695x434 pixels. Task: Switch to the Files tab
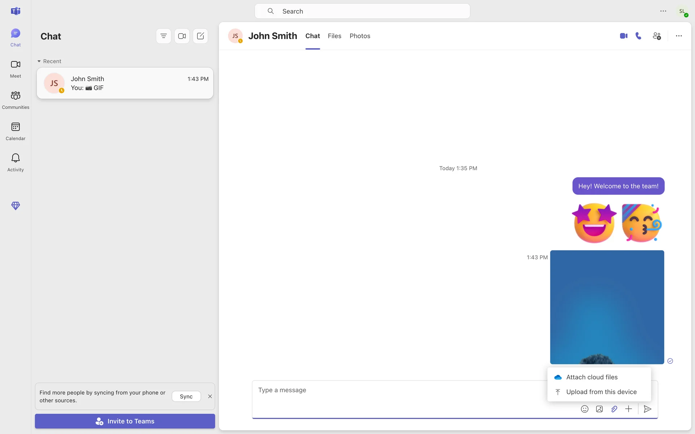click(334, 36)
